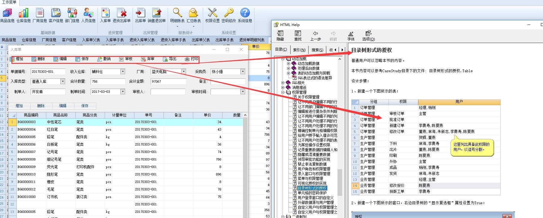Viewport: 543px width, 218px height.
Task: Open 收入仓库 dropdown arrow
Action: (x=122, y=72)
